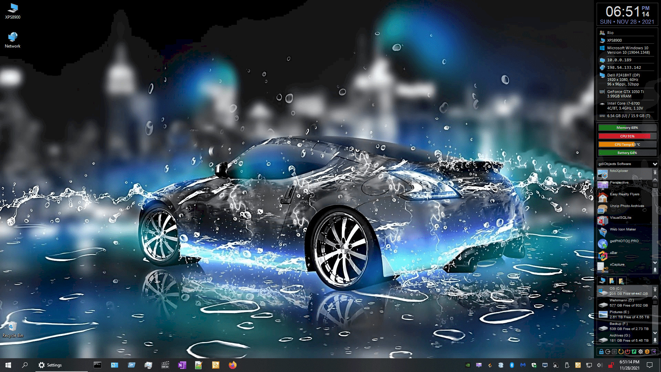
Task: Open sidebar settings gear icon
Action: pyautogui.click(x=640, y=352)
